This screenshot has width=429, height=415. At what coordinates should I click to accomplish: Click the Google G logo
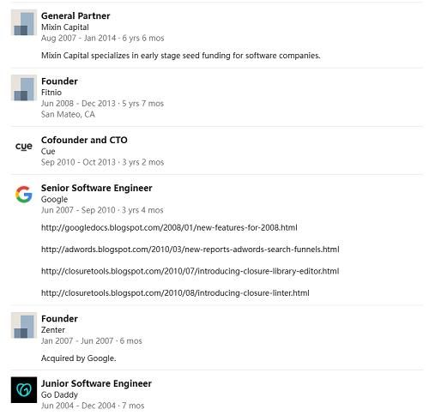coord(24,195)
